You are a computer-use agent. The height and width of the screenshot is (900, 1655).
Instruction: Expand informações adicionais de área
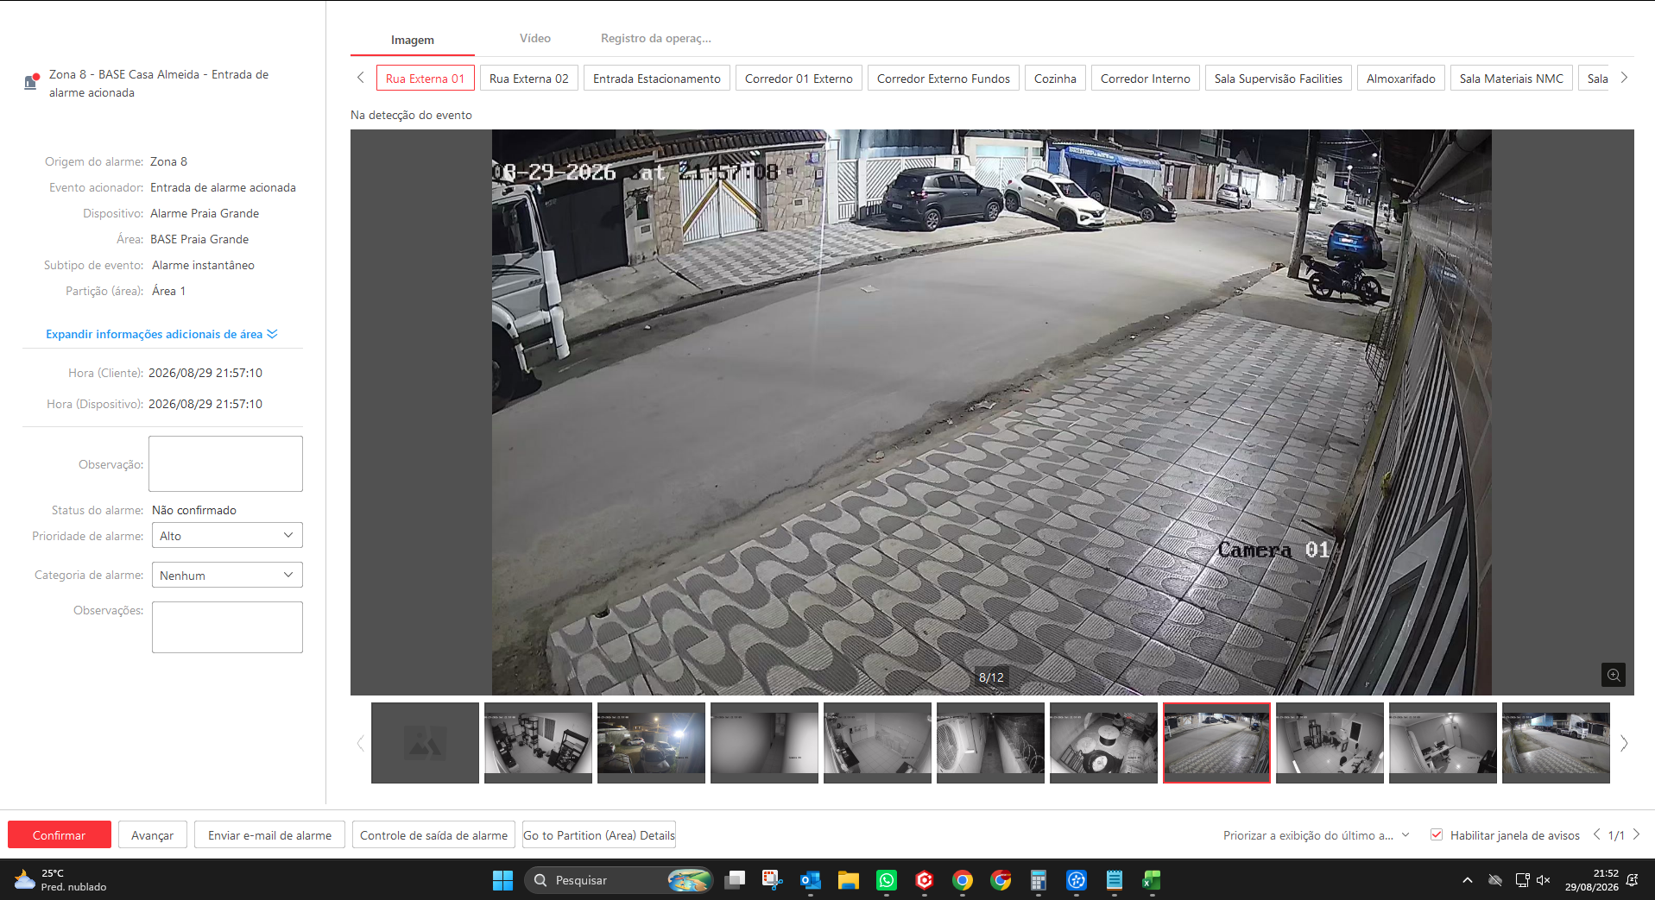pos(161,334)
